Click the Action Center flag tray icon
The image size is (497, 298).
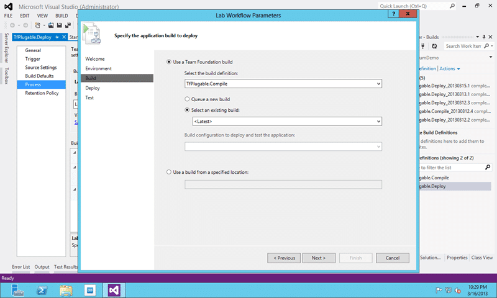[x=439, y=290]
